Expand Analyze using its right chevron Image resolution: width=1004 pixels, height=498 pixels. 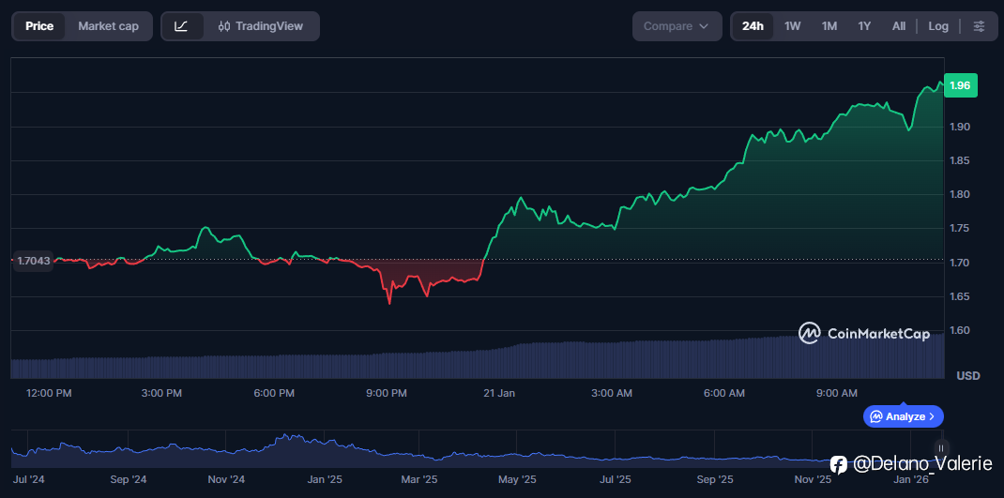[932, 416]
